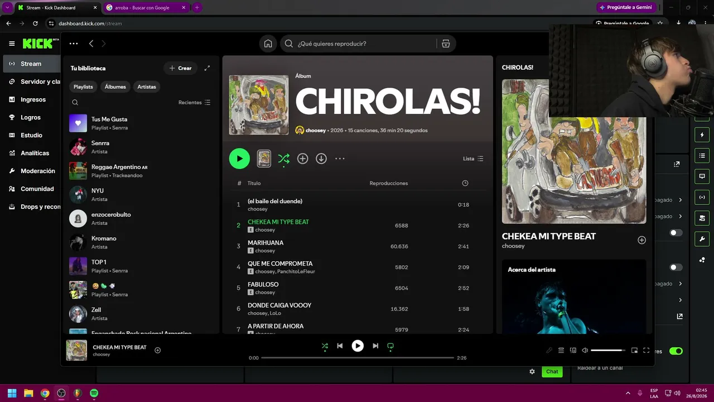The height and width of the screenshot is (402, 714).
Task: Filter library by Álbumes
Action: [115, 87]
